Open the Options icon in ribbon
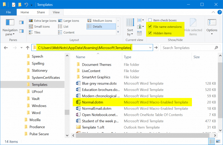Image resolution: width=223 pixels, height=145 pixels. pos(212,23)
